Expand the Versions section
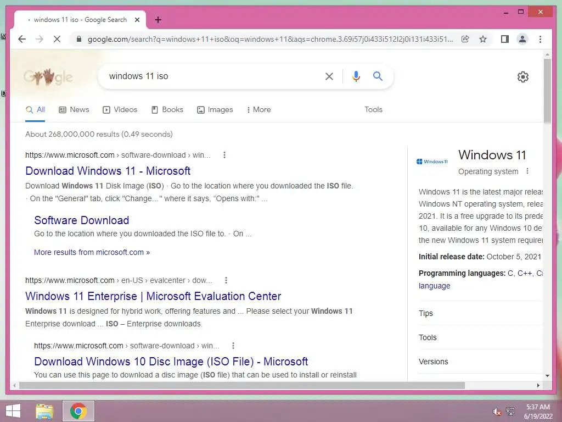Viewport: 562px width, 422px height. tap(480, 362)
